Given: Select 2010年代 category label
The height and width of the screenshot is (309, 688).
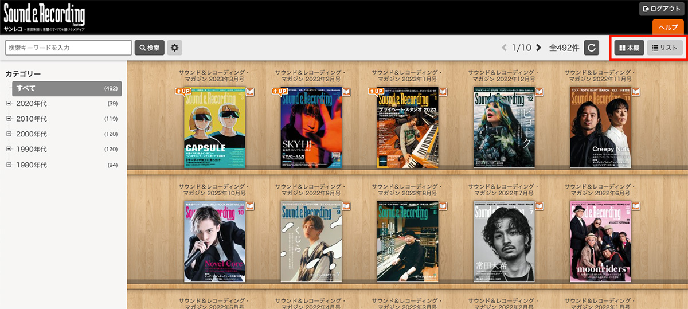Looking at the screenshot, I should pyautogui.click(x=32, y=119).
